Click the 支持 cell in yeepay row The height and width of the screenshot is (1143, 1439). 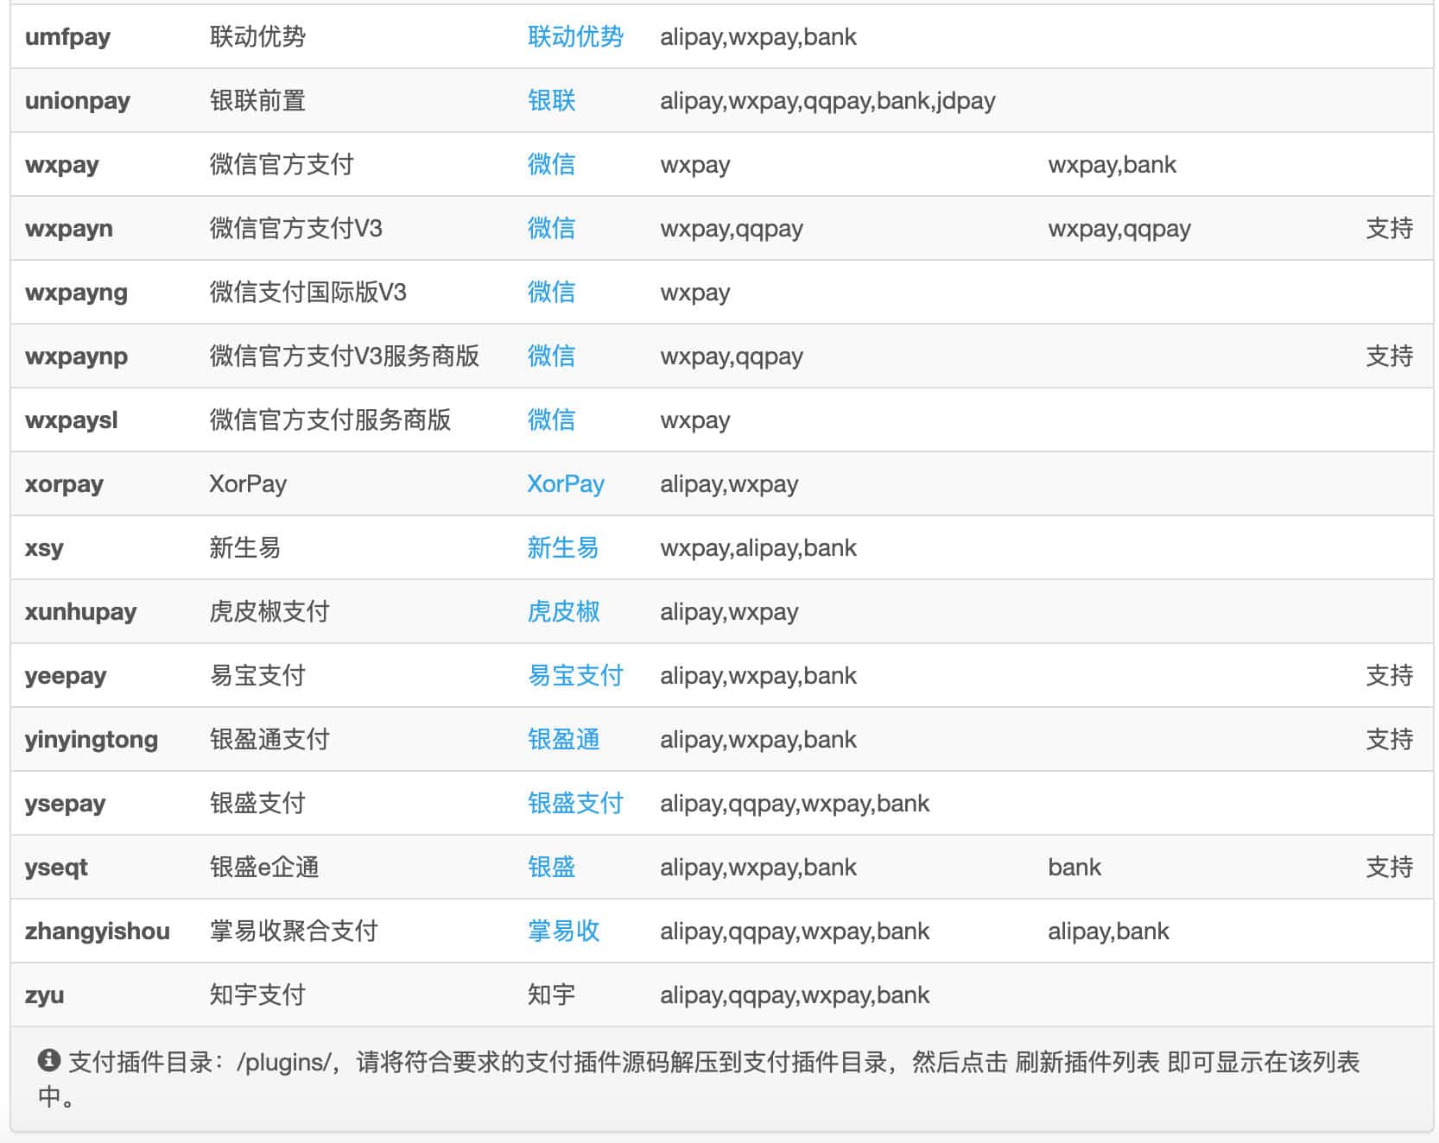[1389, 675]
